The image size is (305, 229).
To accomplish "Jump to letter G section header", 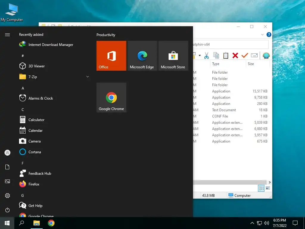I will (23, 195).
